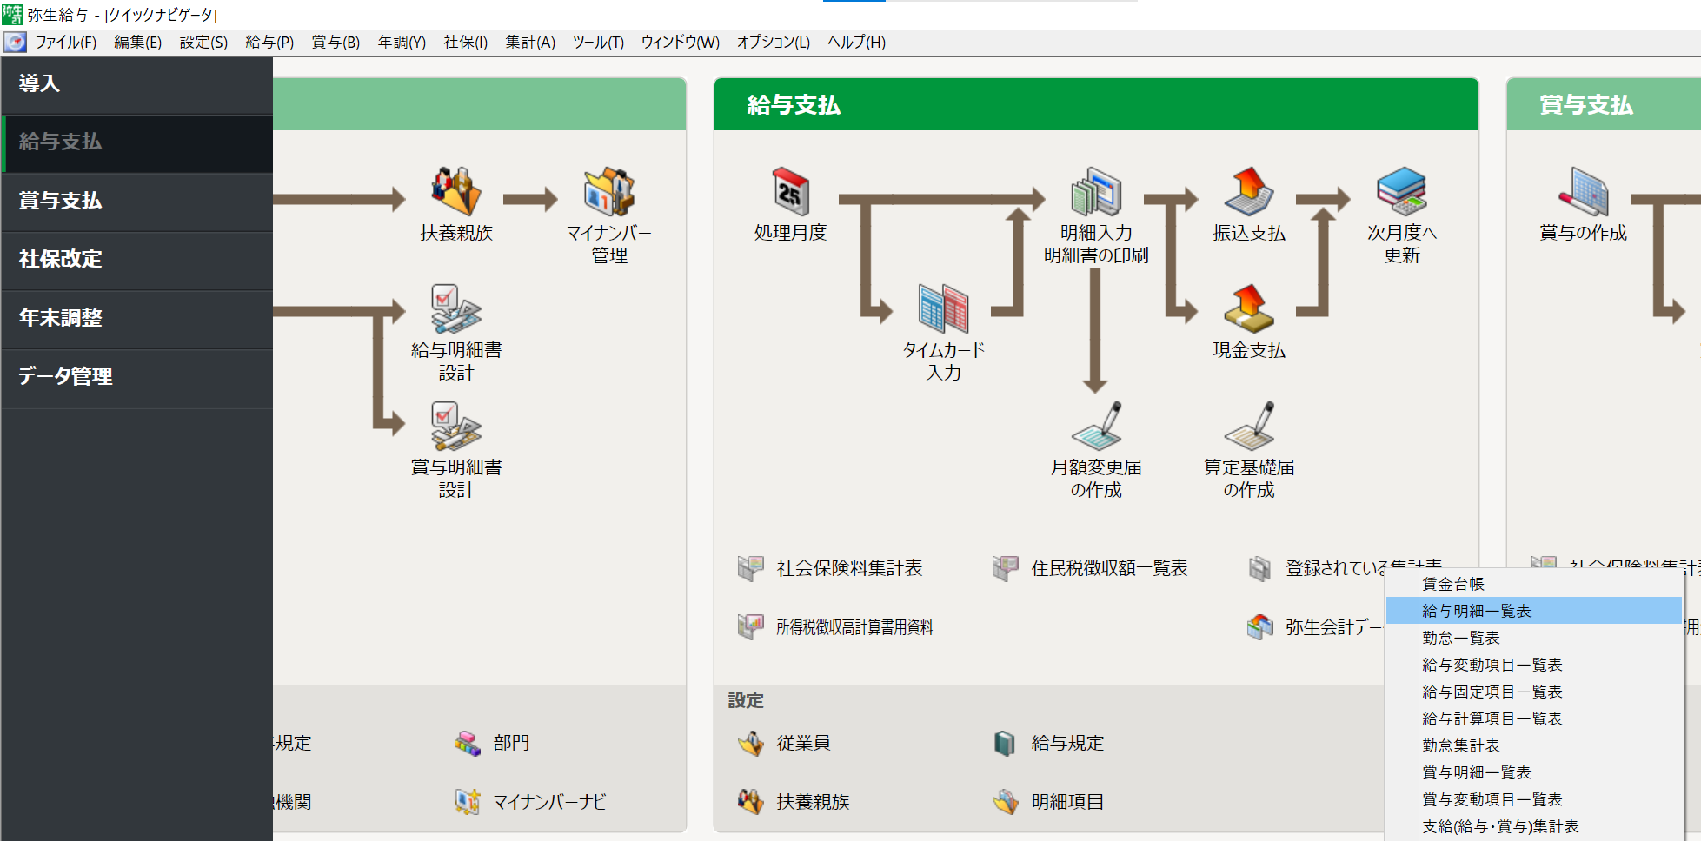Select 給与明細一覧表 from the popup menu
1701x841 pixels.
pyautogui.click(x=1476, y=611)
